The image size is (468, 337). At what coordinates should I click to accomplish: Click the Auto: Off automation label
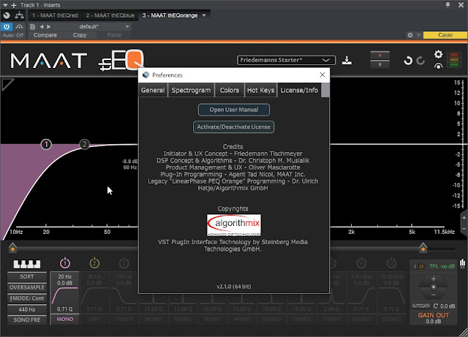(13, 35)
